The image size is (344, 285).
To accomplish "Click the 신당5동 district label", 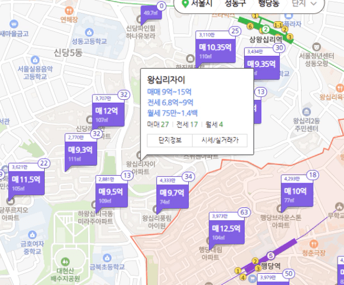I will pos(68,53).
